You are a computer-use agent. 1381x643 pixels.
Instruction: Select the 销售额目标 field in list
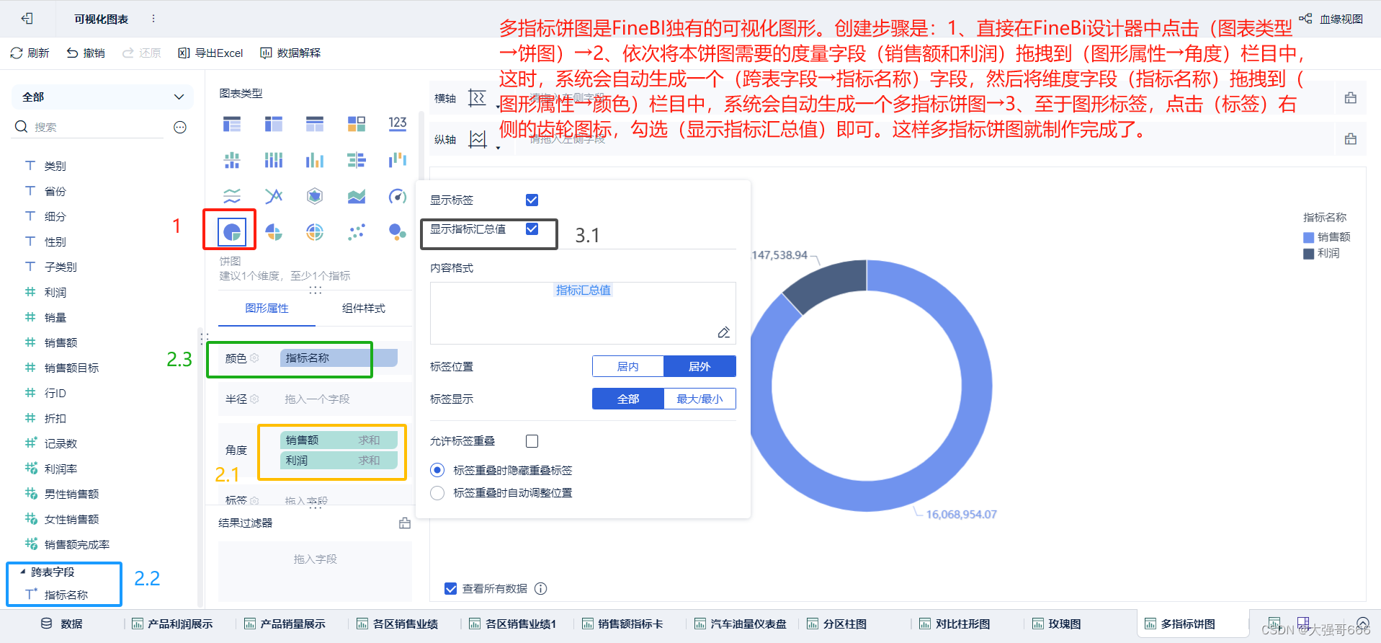[x=71, y=368]
